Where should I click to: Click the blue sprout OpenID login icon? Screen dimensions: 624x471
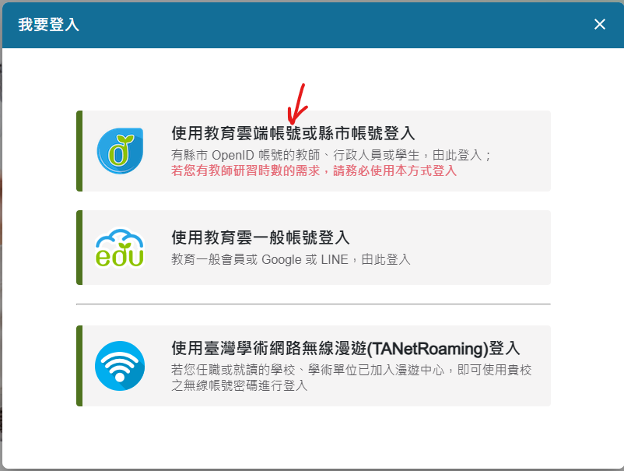[x=120, y=151]
